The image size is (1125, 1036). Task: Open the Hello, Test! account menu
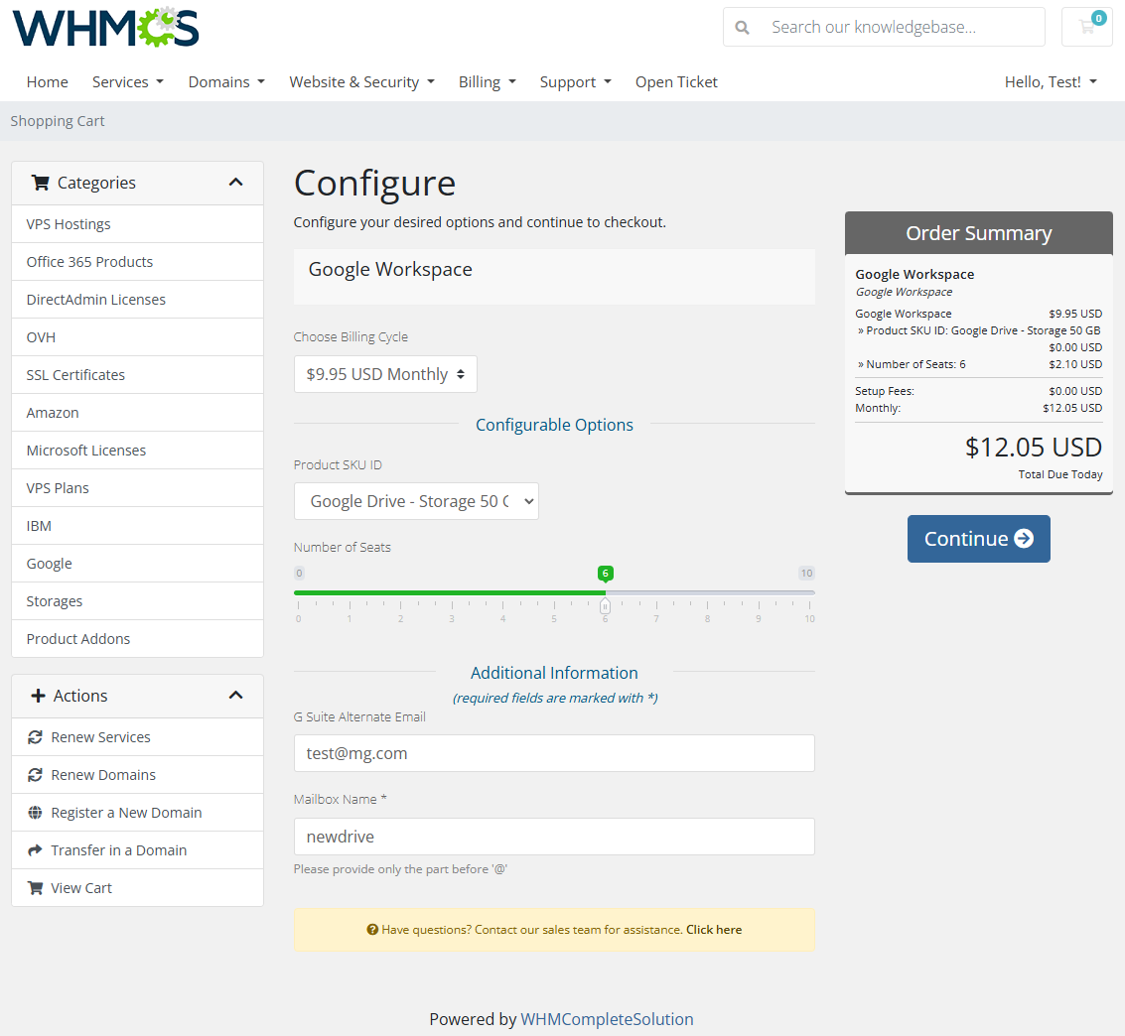(x=1051, y=81)
